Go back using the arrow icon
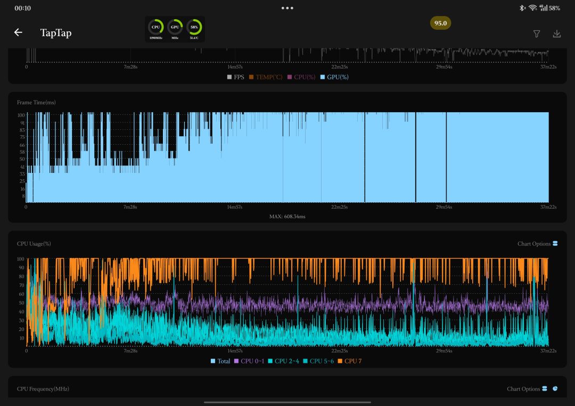The image size is (575, 406). (x=18, y=32)
